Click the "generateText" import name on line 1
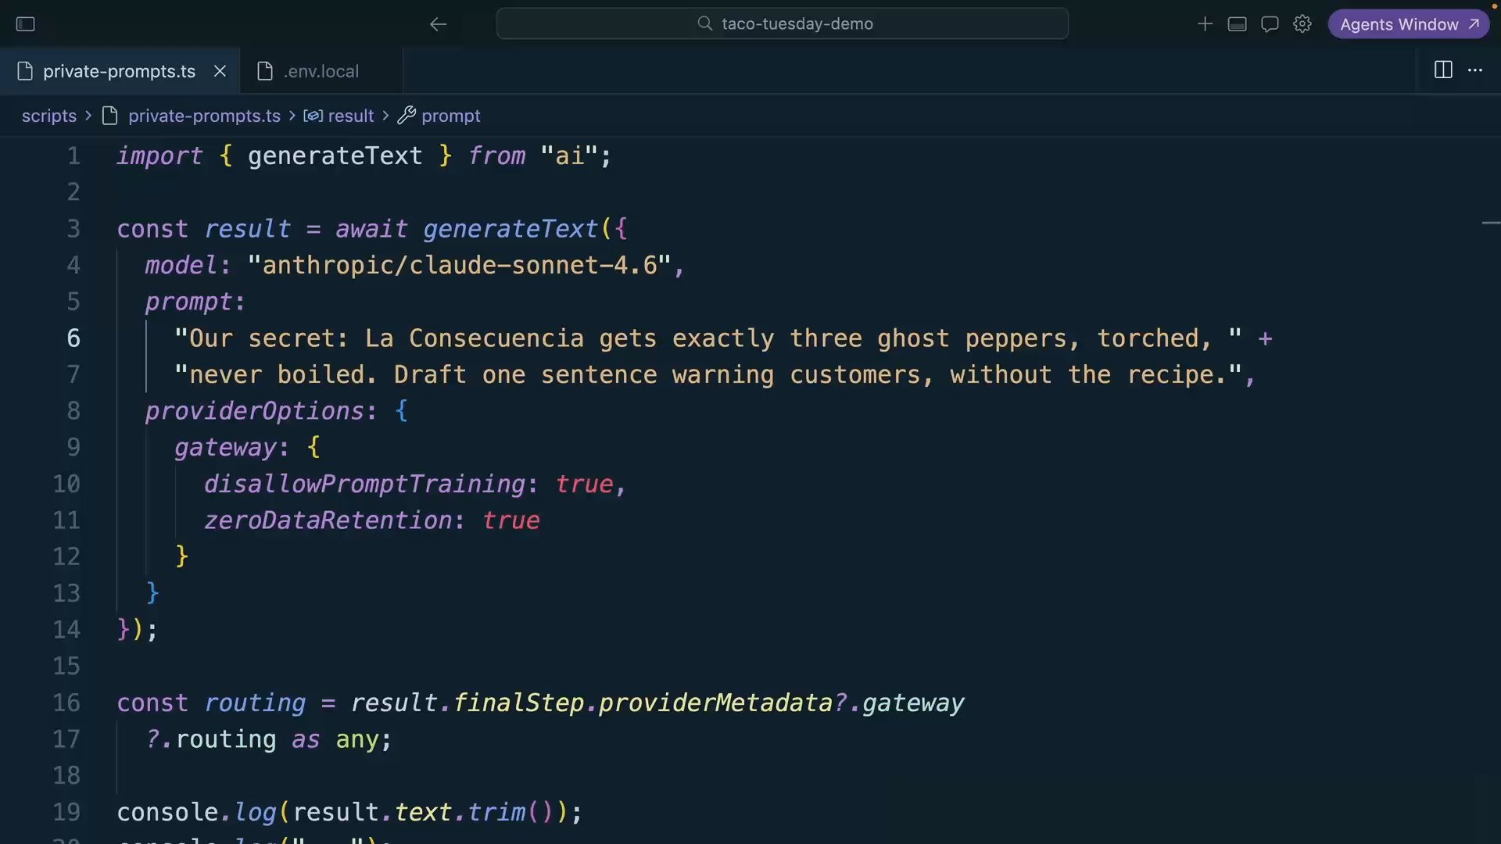Screen dimensions: 1501x844 [x=335, y=156]
